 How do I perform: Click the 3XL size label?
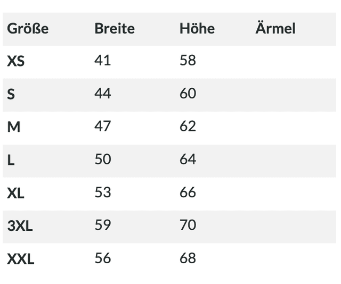(x=20, y=226)
